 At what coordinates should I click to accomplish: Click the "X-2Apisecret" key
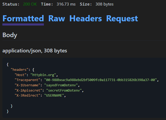tap(29, 91)
